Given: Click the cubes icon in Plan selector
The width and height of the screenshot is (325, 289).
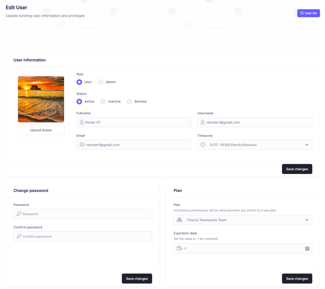Looking at the screenshot, I should pos(179,220).
